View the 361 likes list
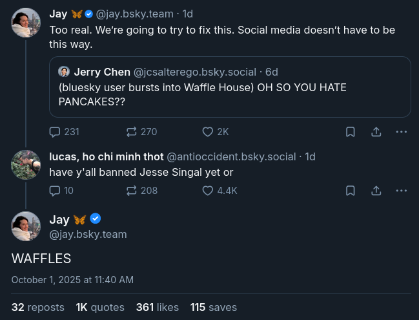This screenshot has width=419, height=320. click(157, 307)
